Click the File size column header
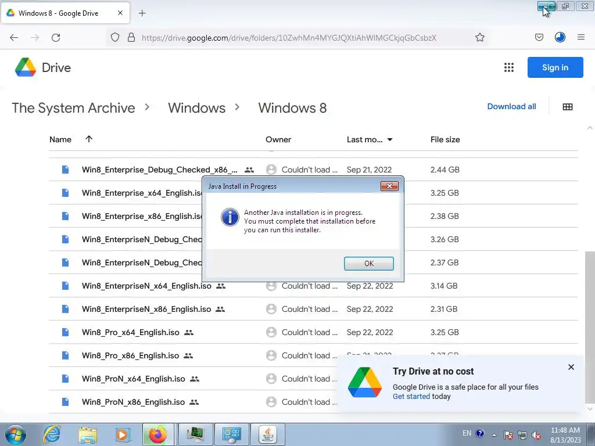595x446 pixels. (x=445, y=139)
